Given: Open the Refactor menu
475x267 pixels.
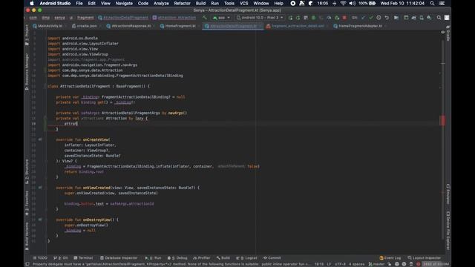Looking at the screenshot, I should coord(182,3).
